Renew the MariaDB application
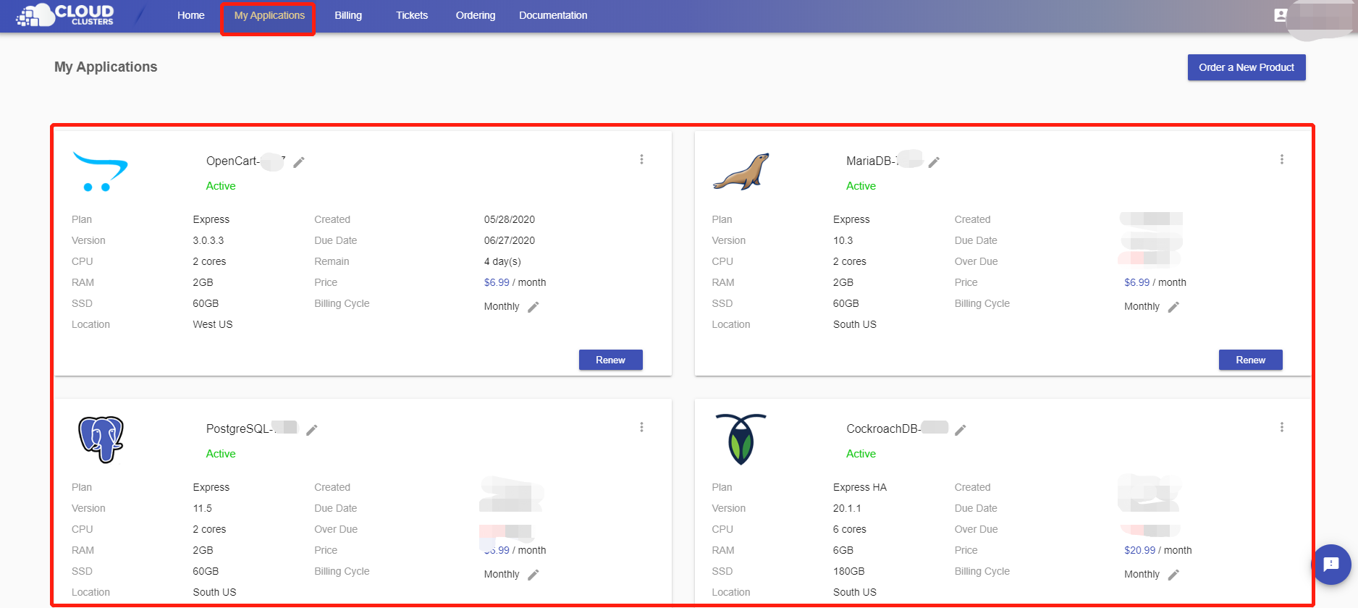The height and width of the screenshot is (608, 1358). [1250, 360]
